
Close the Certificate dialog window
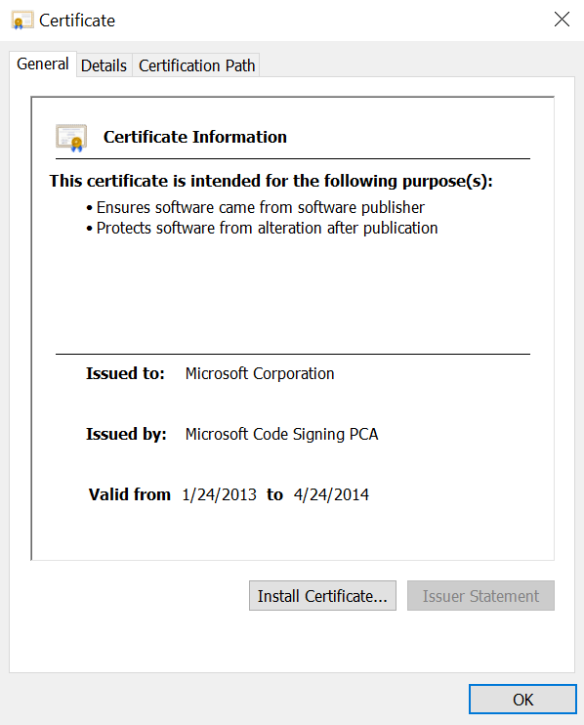pos(562,20)
